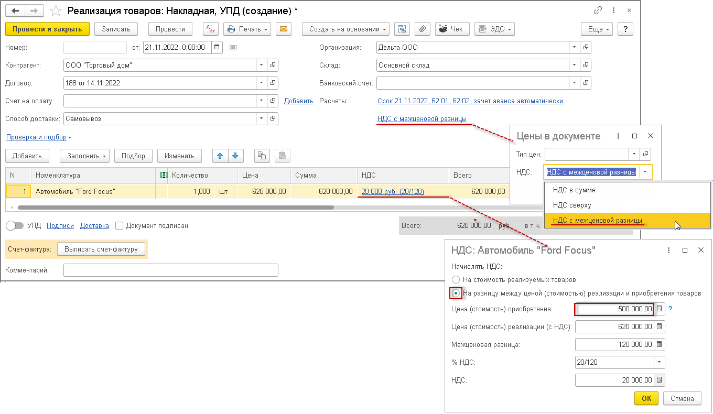Choose НДС с межценовой разницы list option

(x=628, y=221)
